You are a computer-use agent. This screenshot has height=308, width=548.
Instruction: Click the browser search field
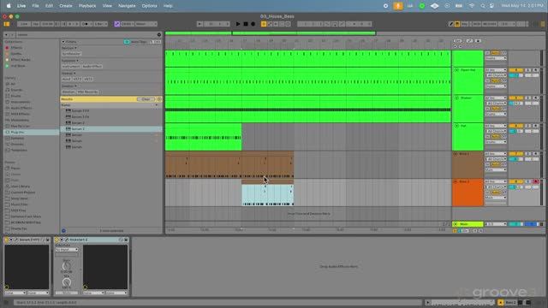[x=86, y=35]
